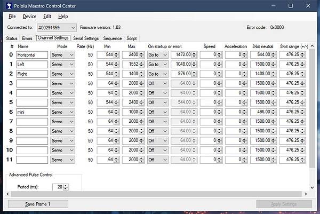The width and height of the screenshot is (320, 214).
Task: Open Mode dropdown for channel 11
Action: (62, 160)
